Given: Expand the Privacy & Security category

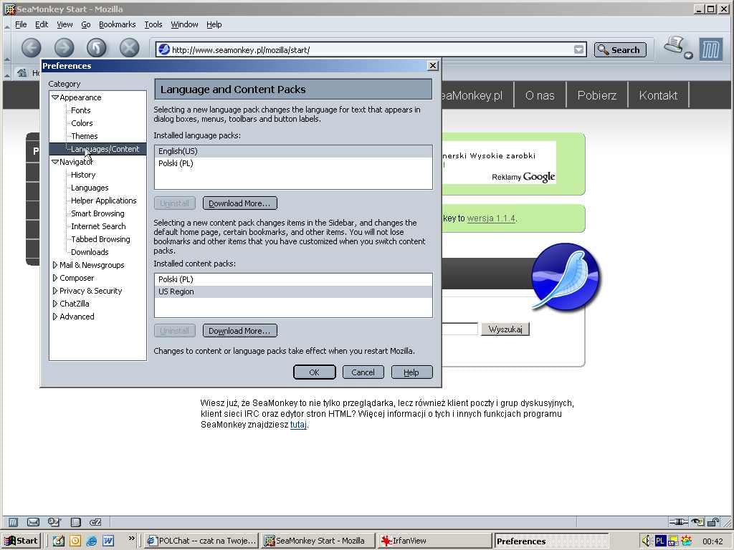Looking at the screenshot, I should point(55,291).
